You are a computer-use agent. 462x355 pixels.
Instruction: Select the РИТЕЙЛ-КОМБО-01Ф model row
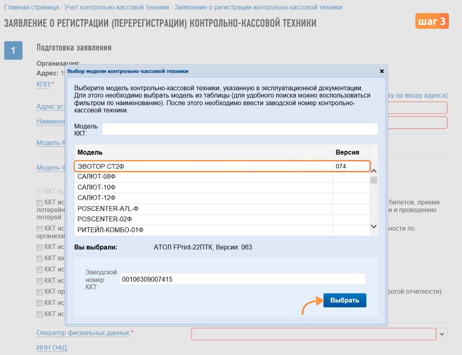pyautogui.click(x=222, y=230)
